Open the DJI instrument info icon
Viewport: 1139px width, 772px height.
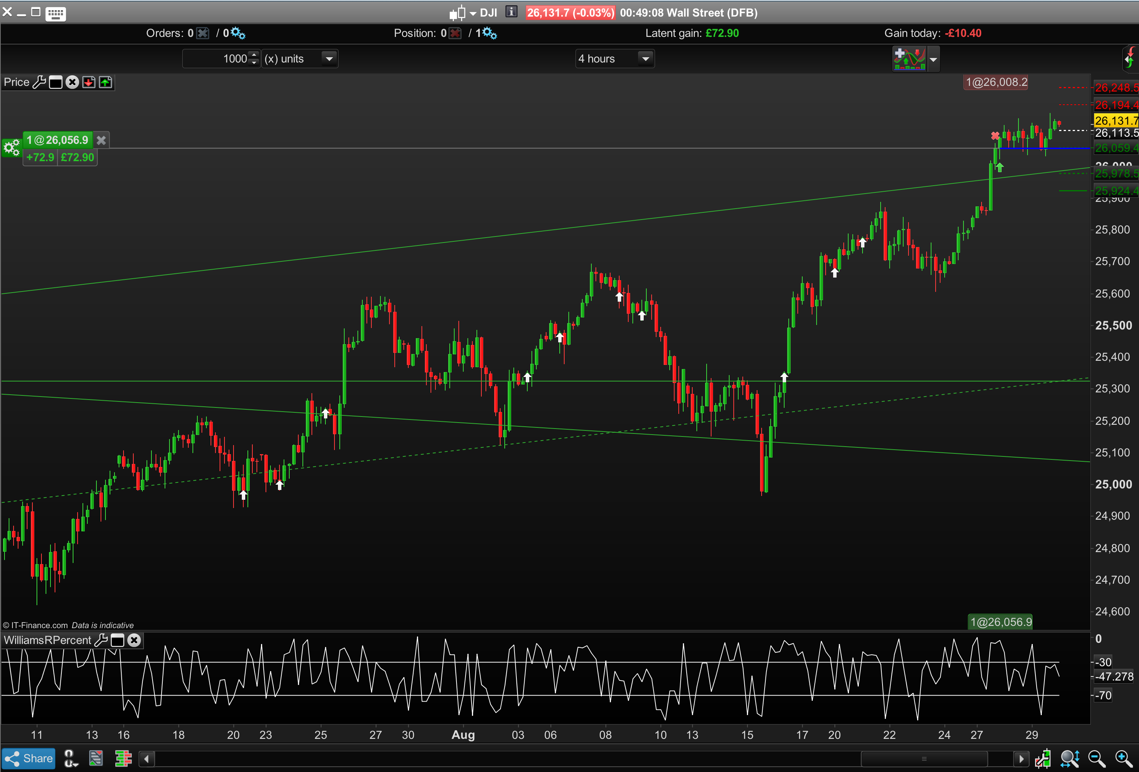[x=511, y=12]
